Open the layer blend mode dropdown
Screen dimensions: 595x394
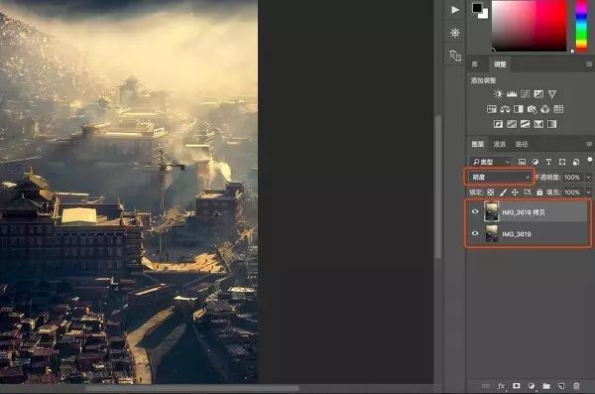(x=500, y=177)
